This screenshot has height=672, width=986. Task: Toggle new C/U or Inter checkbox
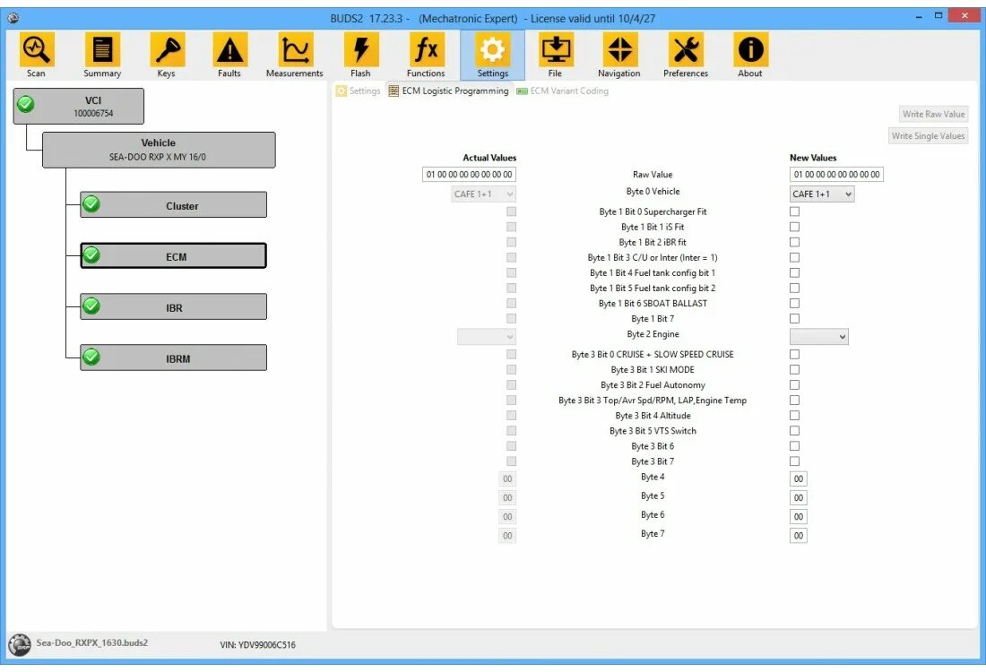pyautogui.click(x=795, y=258)
